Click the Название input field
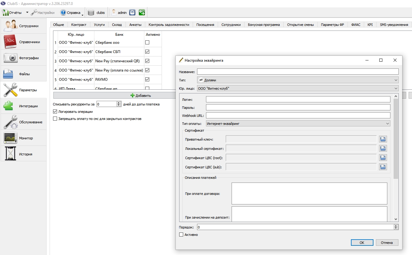This screenshot has width=412, height=255. 298,72
